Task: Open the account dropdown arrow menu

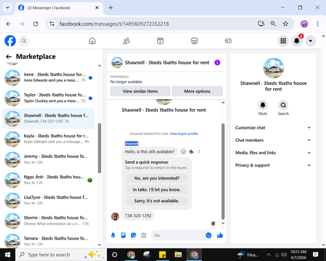Action: pyautogui.click(x=310, y=41)
